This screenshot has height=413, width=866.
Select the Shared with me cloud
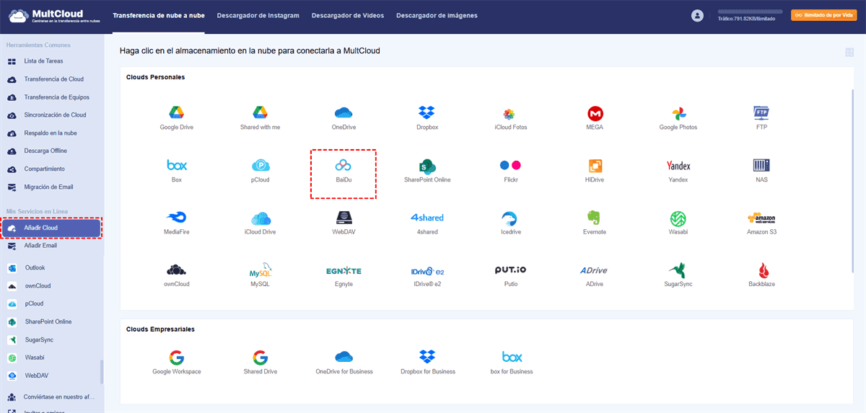pyautogui.click(x=260, y=118)
